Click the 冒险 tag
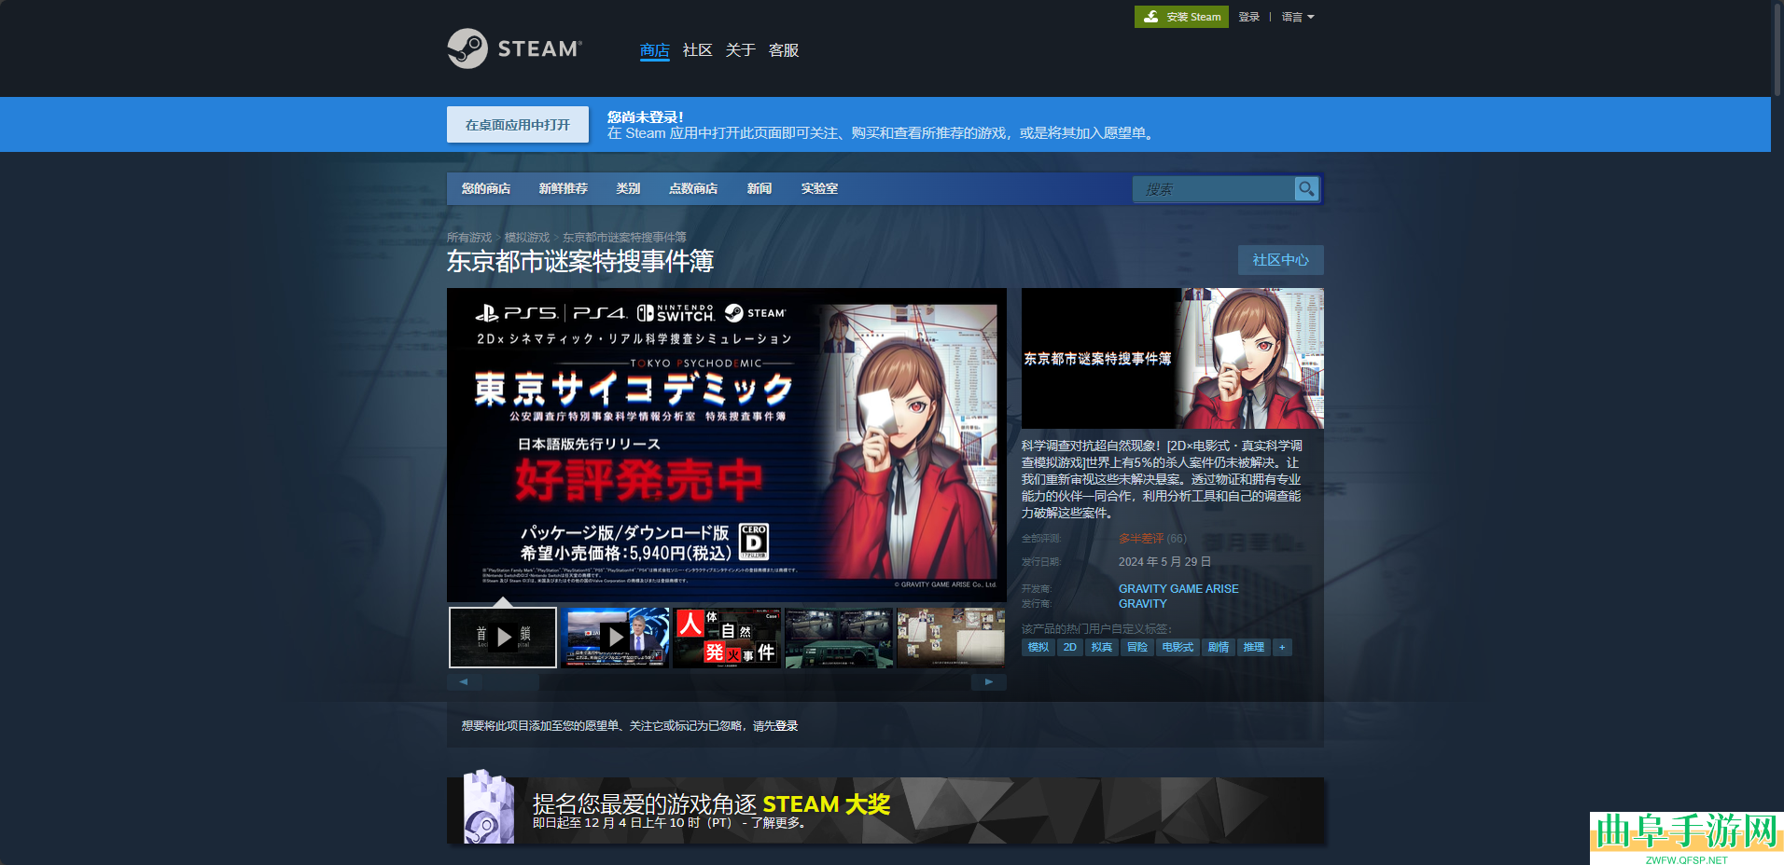This screenshot has width=1784, height=865. (1137, 647)
